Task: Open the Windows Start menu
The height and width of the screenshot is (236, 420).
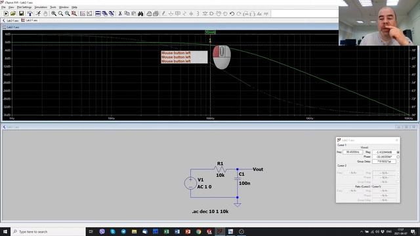Action: 5,231
